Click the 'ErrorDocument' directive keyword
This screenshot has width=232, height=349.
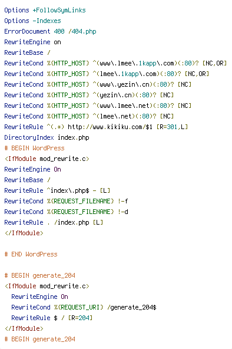[x=27, y=31]
